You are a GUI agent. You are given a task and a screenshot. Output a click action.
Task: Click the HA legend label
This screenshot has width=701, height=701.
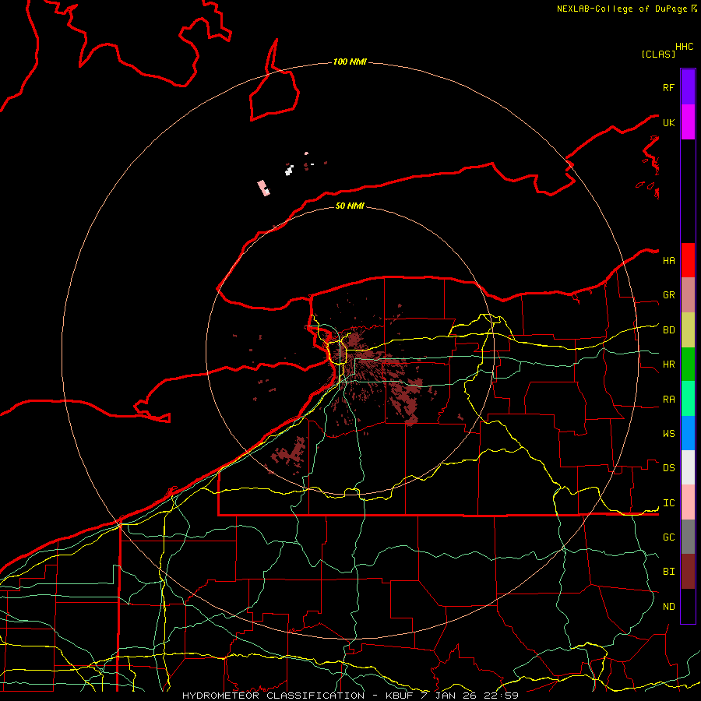pyautogui.click(x=668, y=260)
